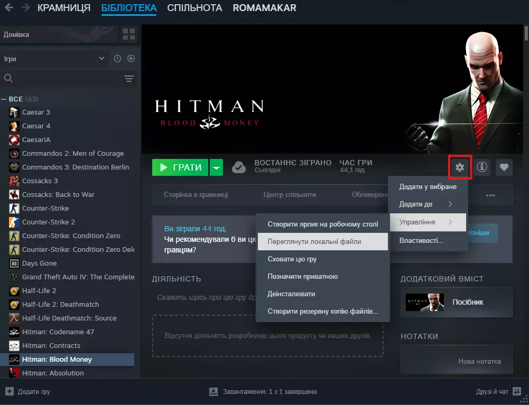Screen dimensions: 529x405
Task: Select Commandos 3: Destination Berlin
Action: tap(67, 167)
